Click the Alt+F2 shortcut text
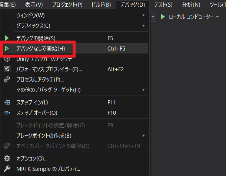226x176 pixels. [116, 69]
